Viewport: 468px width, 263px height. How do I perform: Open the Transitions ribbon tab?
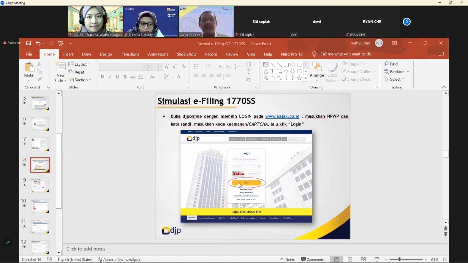point(130,54)
